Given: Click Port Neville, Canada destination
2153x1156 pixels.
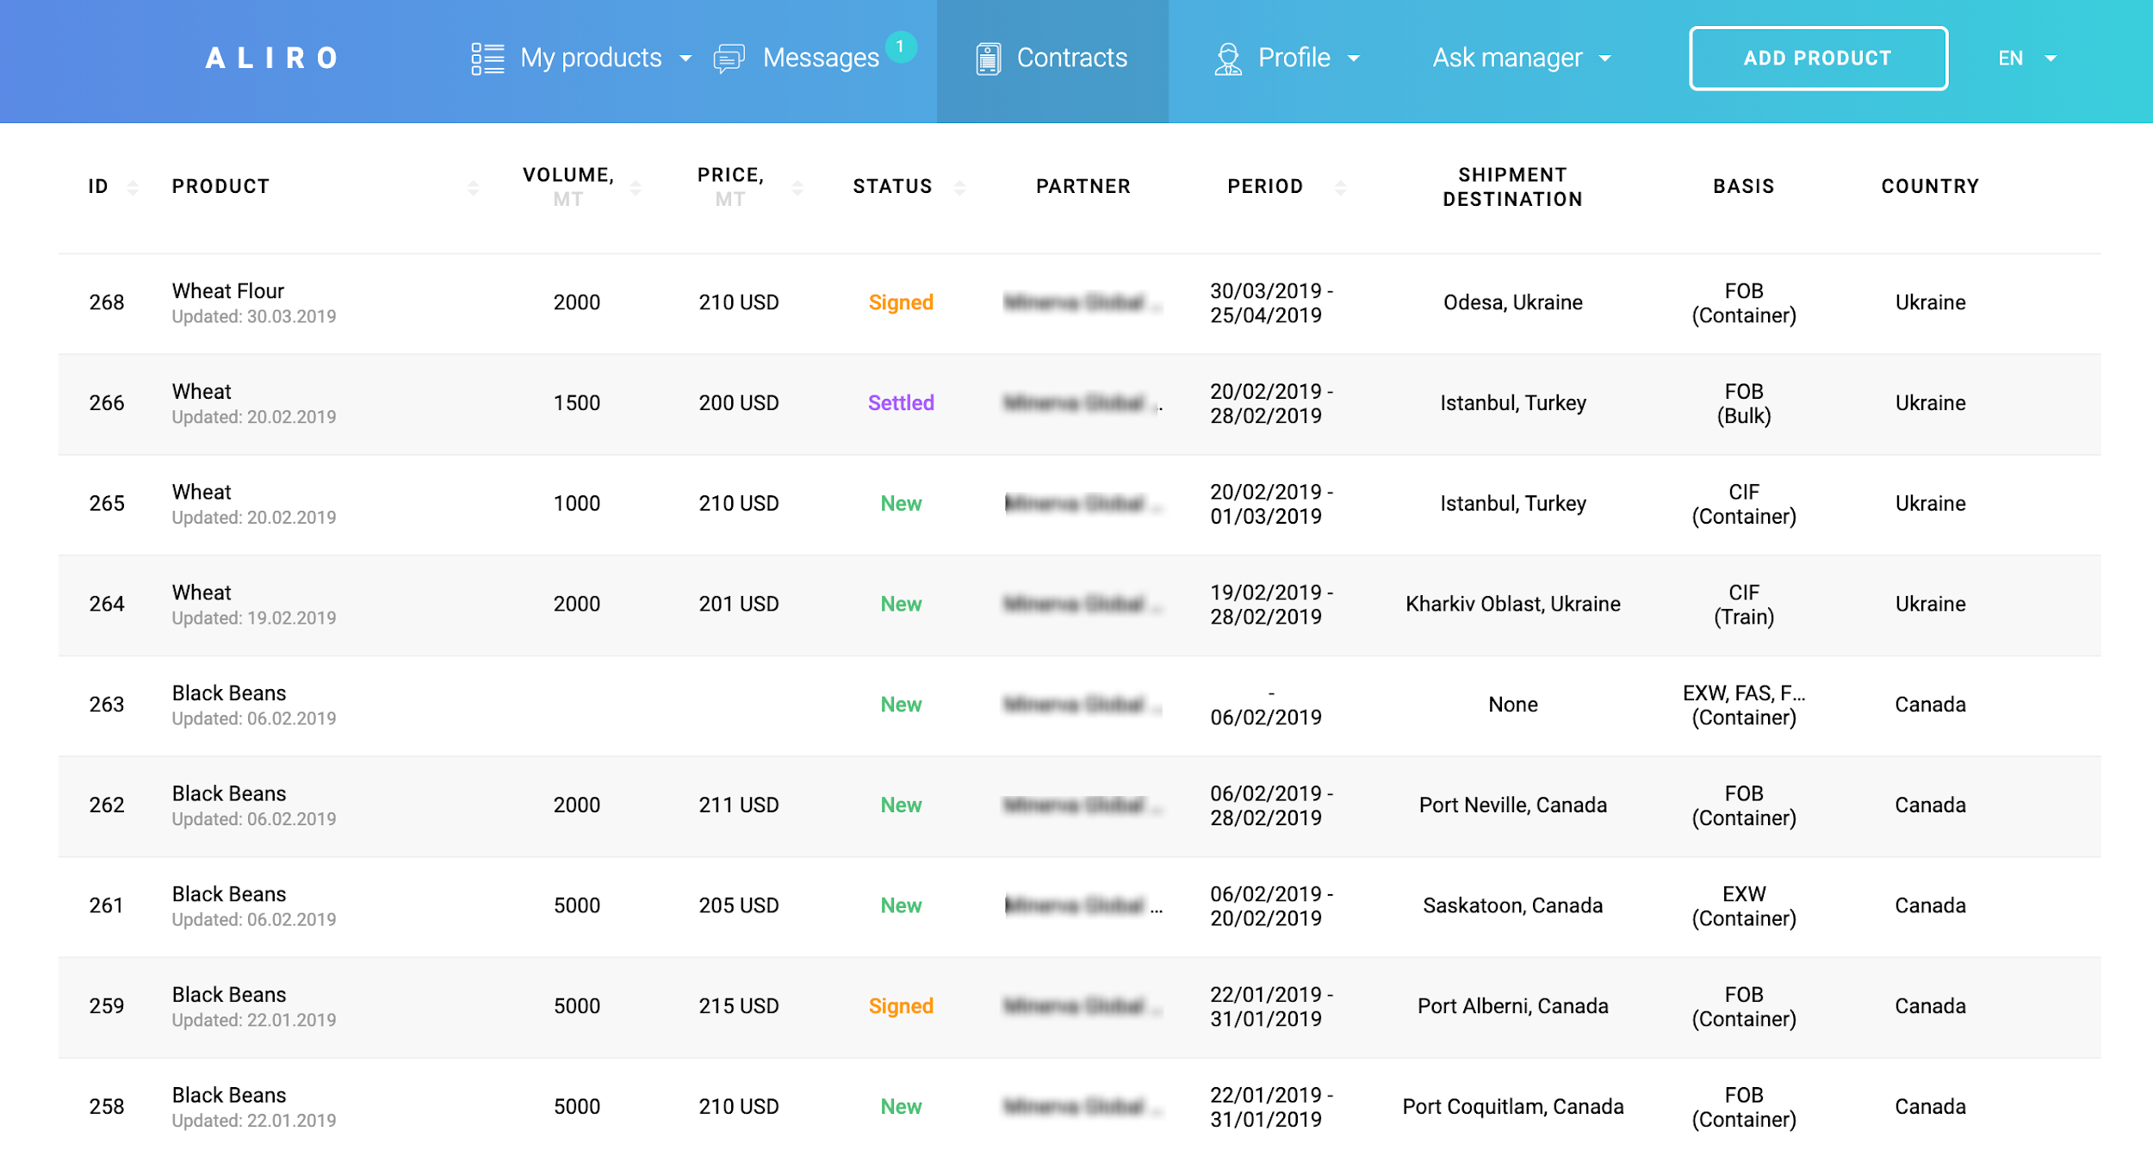Looking at the screenshot, I should click(x=1512, y=805).
